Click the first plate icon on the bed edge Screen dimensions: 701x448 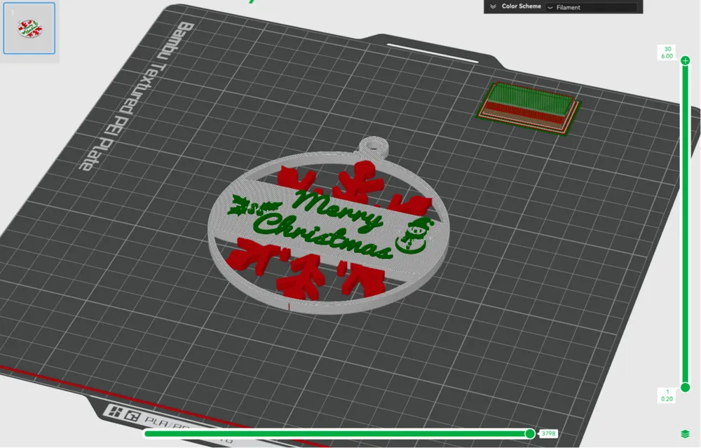pos(111,414)
